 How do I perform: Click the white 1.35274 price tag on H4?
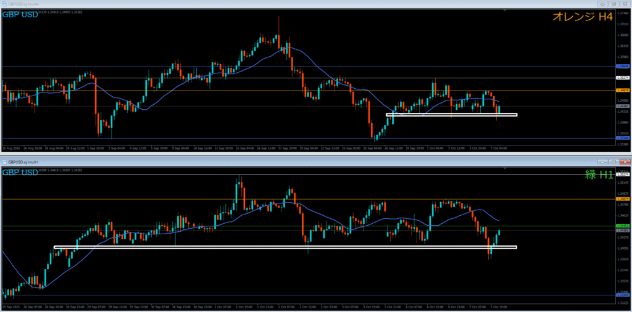click(623, 78)
